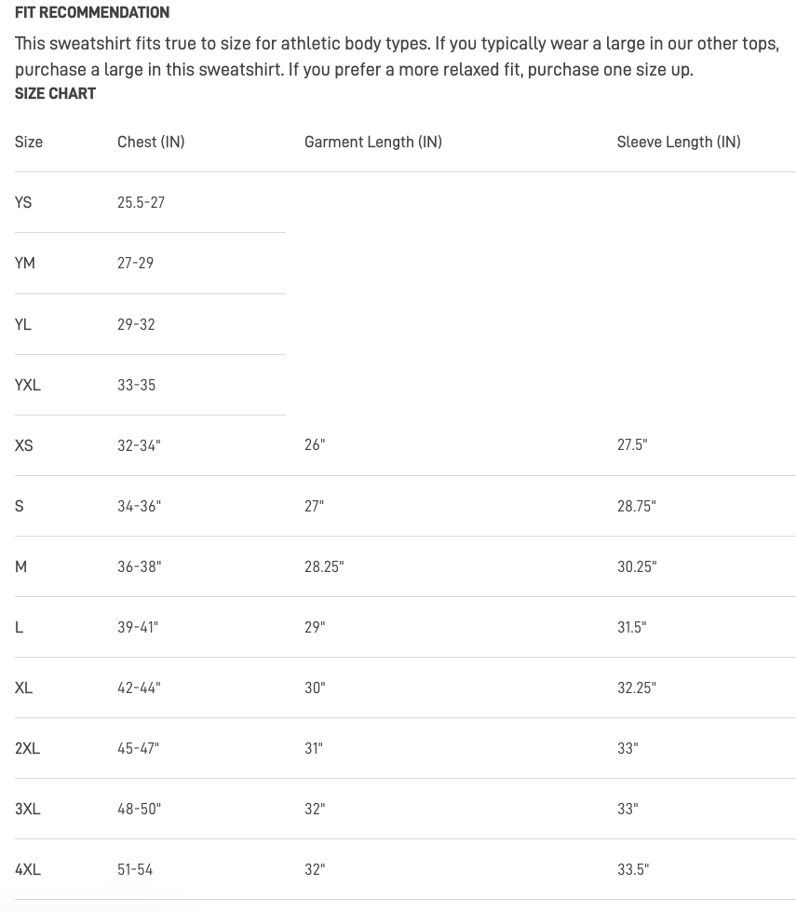
Task: Click the XL sleeve length 32.25"
Action: tap(637, 688)
